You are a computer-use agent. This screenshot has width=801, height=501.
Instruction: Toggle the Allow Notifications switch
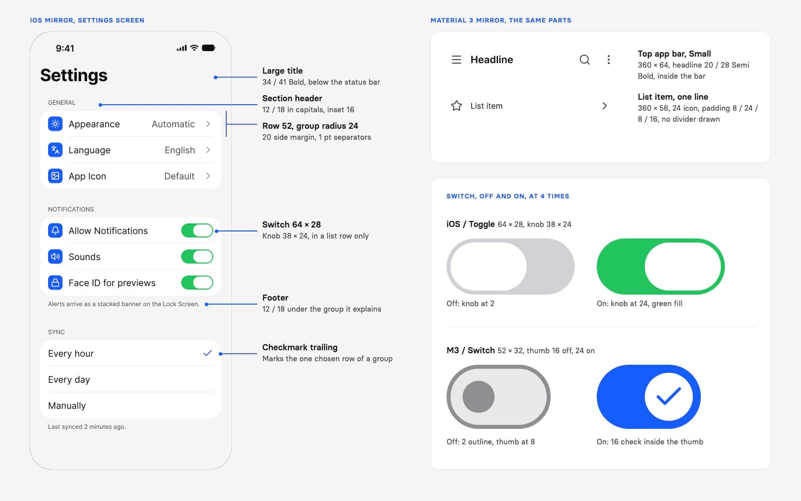click(x=197, y=230)
